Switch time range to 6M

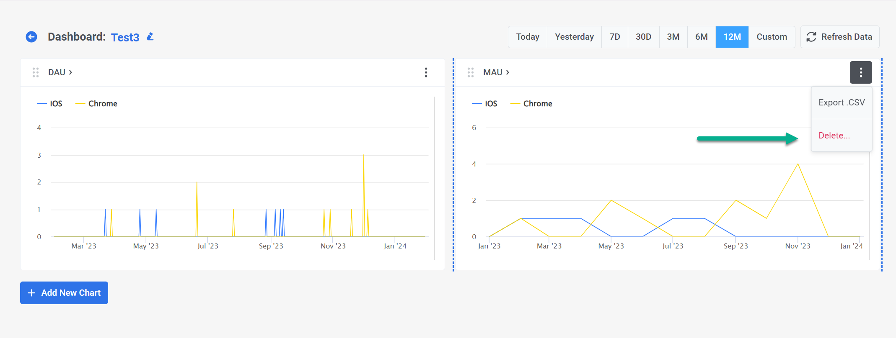click(x=701, y=37)
